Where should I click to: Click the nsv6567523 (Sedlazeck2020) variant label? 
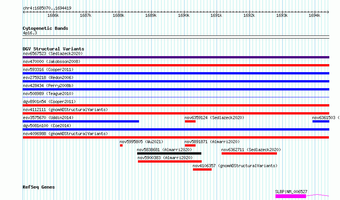click(53, 53)
